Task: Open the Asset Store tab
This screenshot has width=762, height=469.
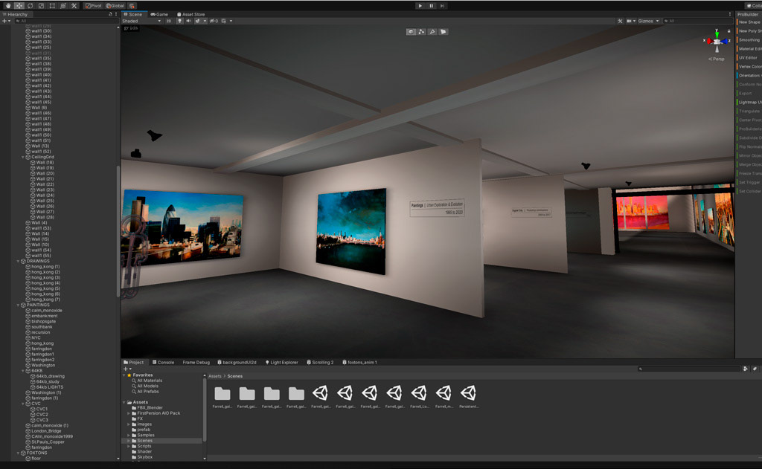Action: point(190,15)
